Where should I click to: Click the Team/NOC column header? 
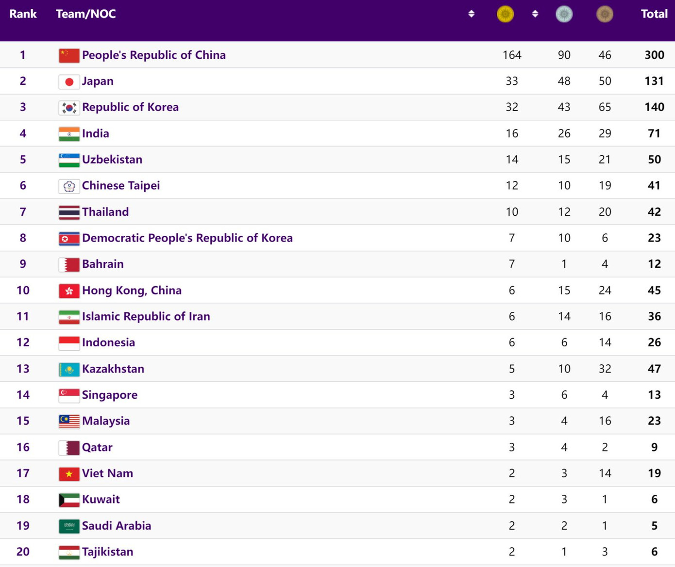pos(86,14)
